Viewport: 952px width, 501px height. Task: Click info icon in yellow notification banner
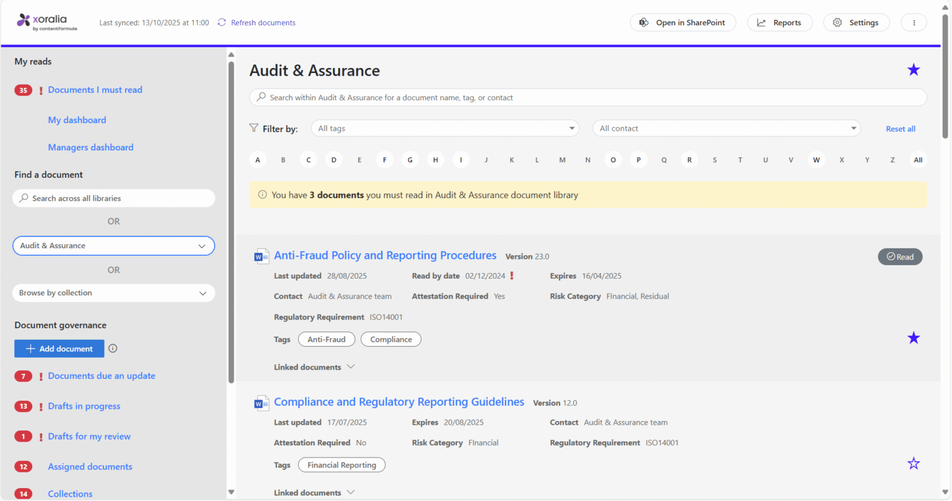coord(262,195)
